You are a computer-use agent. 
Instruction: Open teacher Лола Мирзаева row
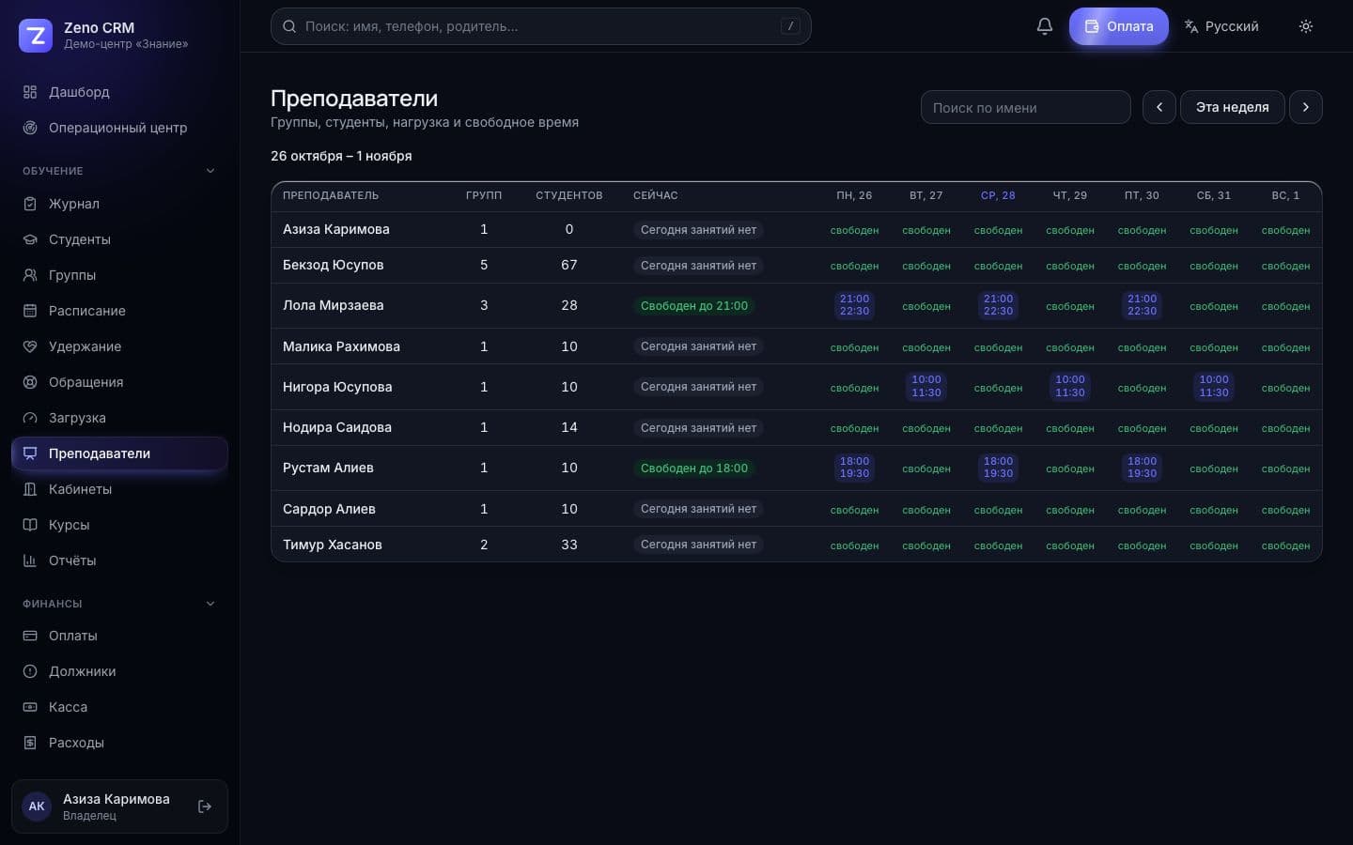[x=797, y=306]
